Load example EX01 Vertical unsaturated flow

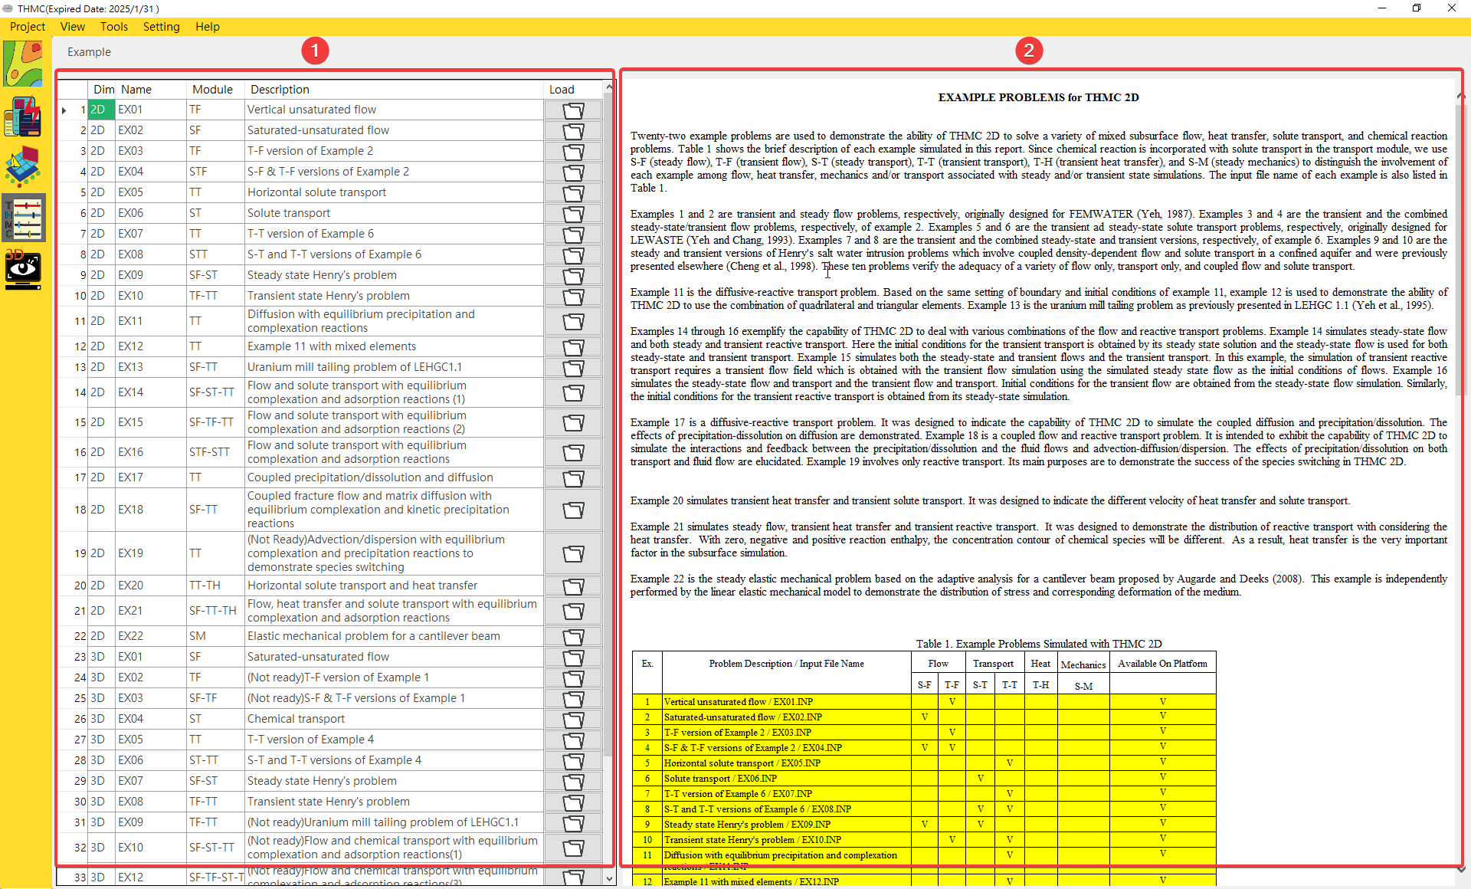[x=573, y=110]
